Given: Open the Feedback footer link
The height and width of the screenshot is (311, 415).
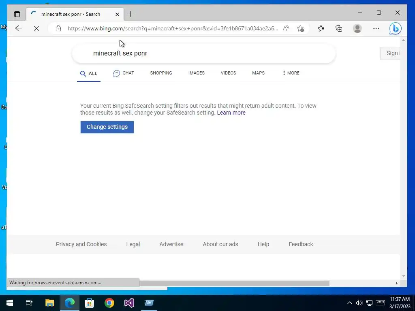Looking at the screenshot, I should tap(301, 244).
